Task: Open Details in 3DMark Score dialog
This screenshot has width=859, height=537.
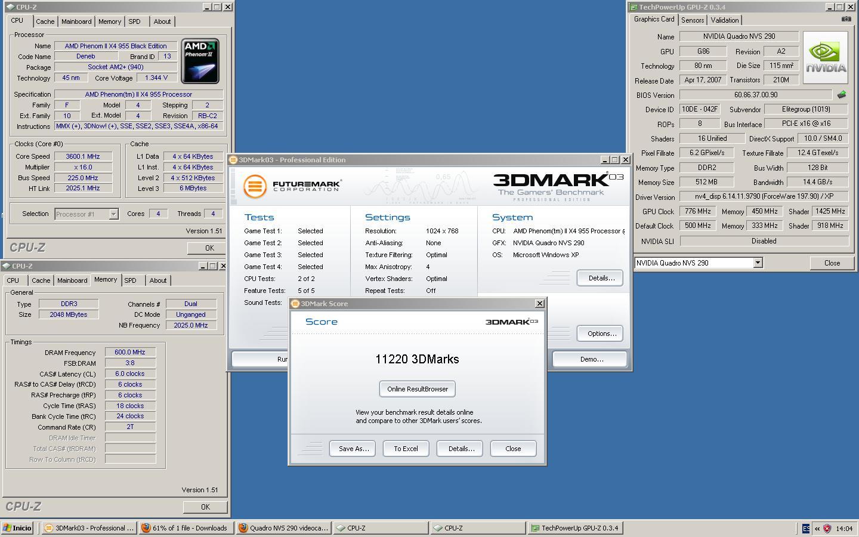Action: [x=461, y=449]
